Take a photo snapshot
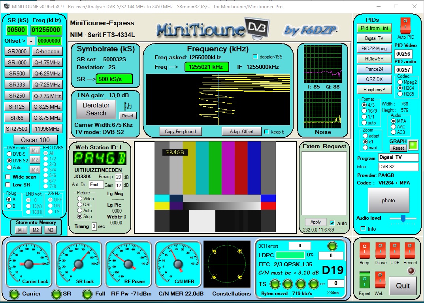The height and width of the screenshot is (303, 424). [388, 200]
